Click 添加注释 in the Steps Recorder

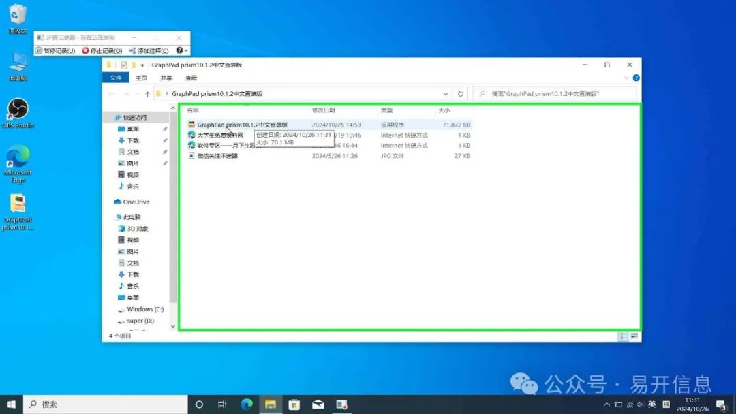click(x=149, y=50)
